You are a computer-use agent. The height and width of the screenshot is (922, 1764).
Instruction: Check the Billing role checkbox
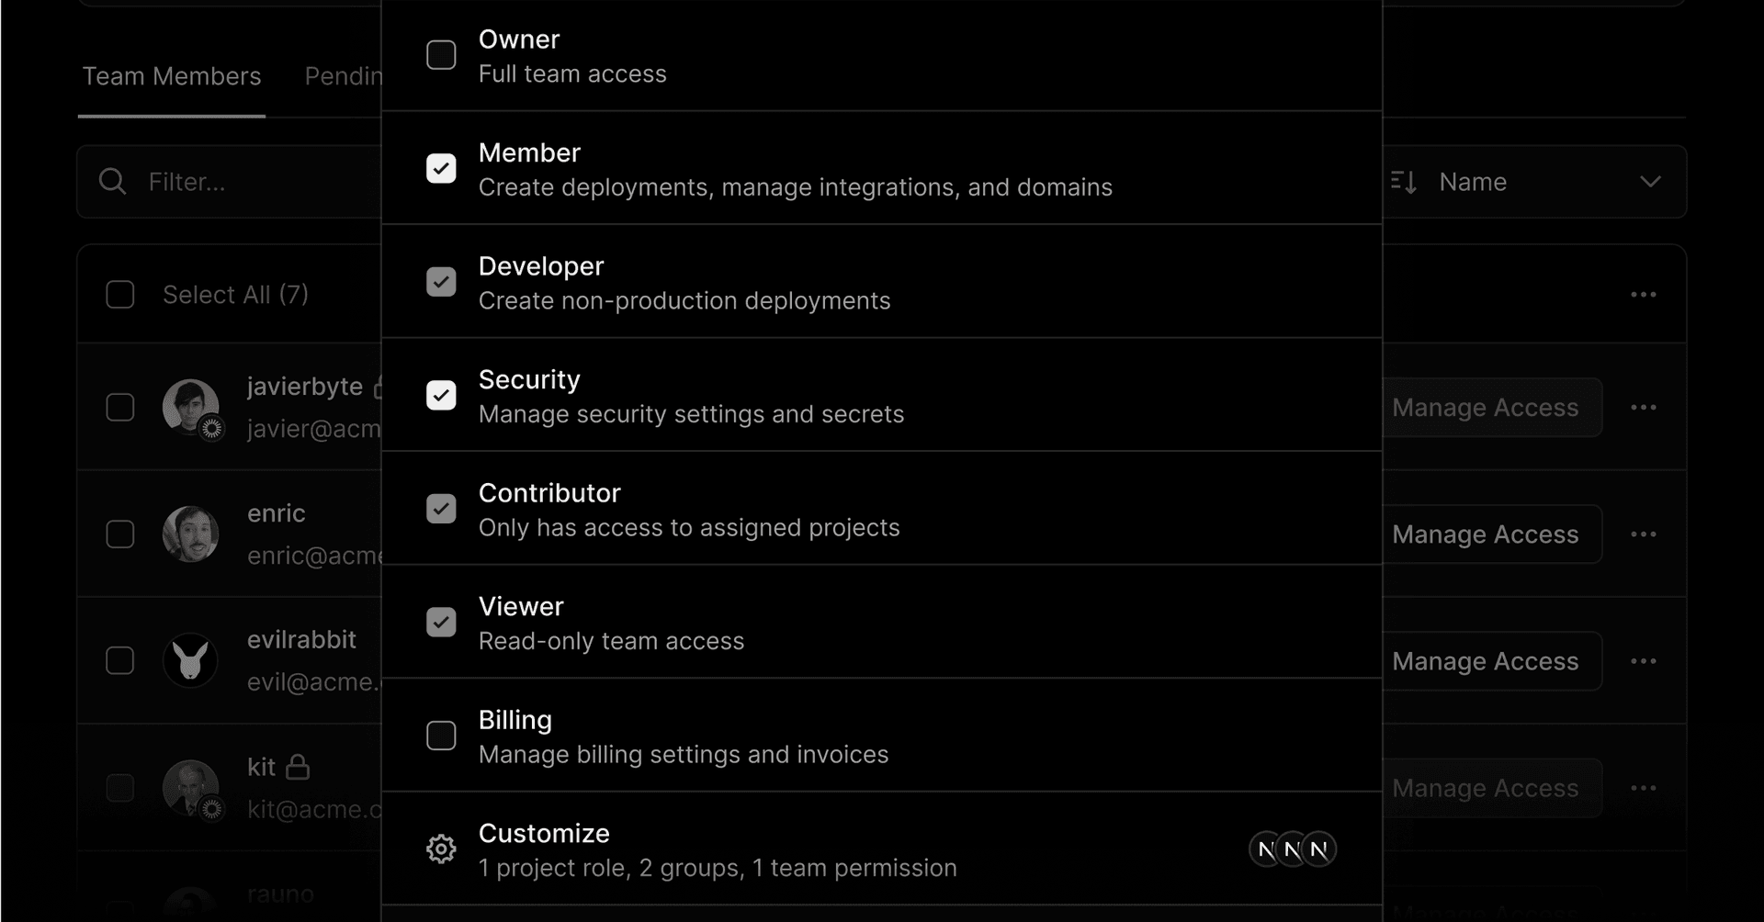tap(441, 736)
